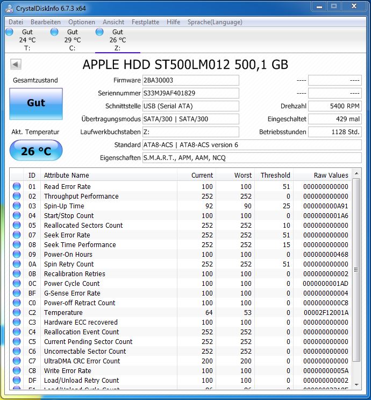Click the CrystalDiskInfo title bar icon
This screenshot has width=371, height=400.
pyautogui.click(x=9, y=9)
